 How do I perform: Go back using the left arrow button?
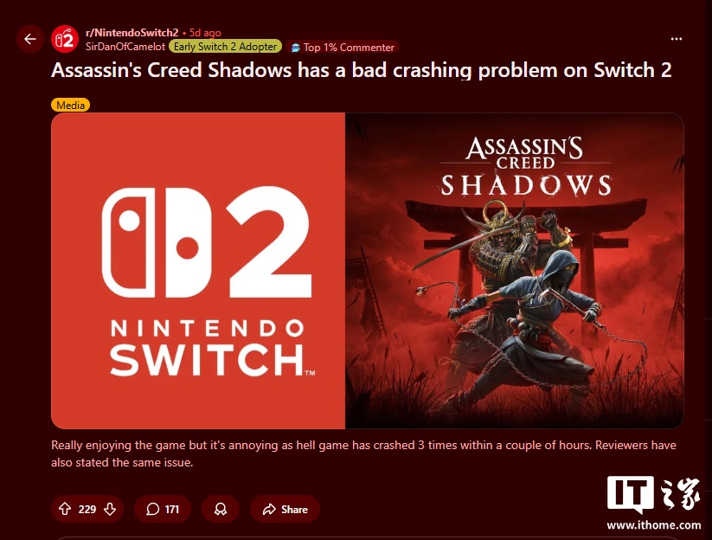coord(30,39)
